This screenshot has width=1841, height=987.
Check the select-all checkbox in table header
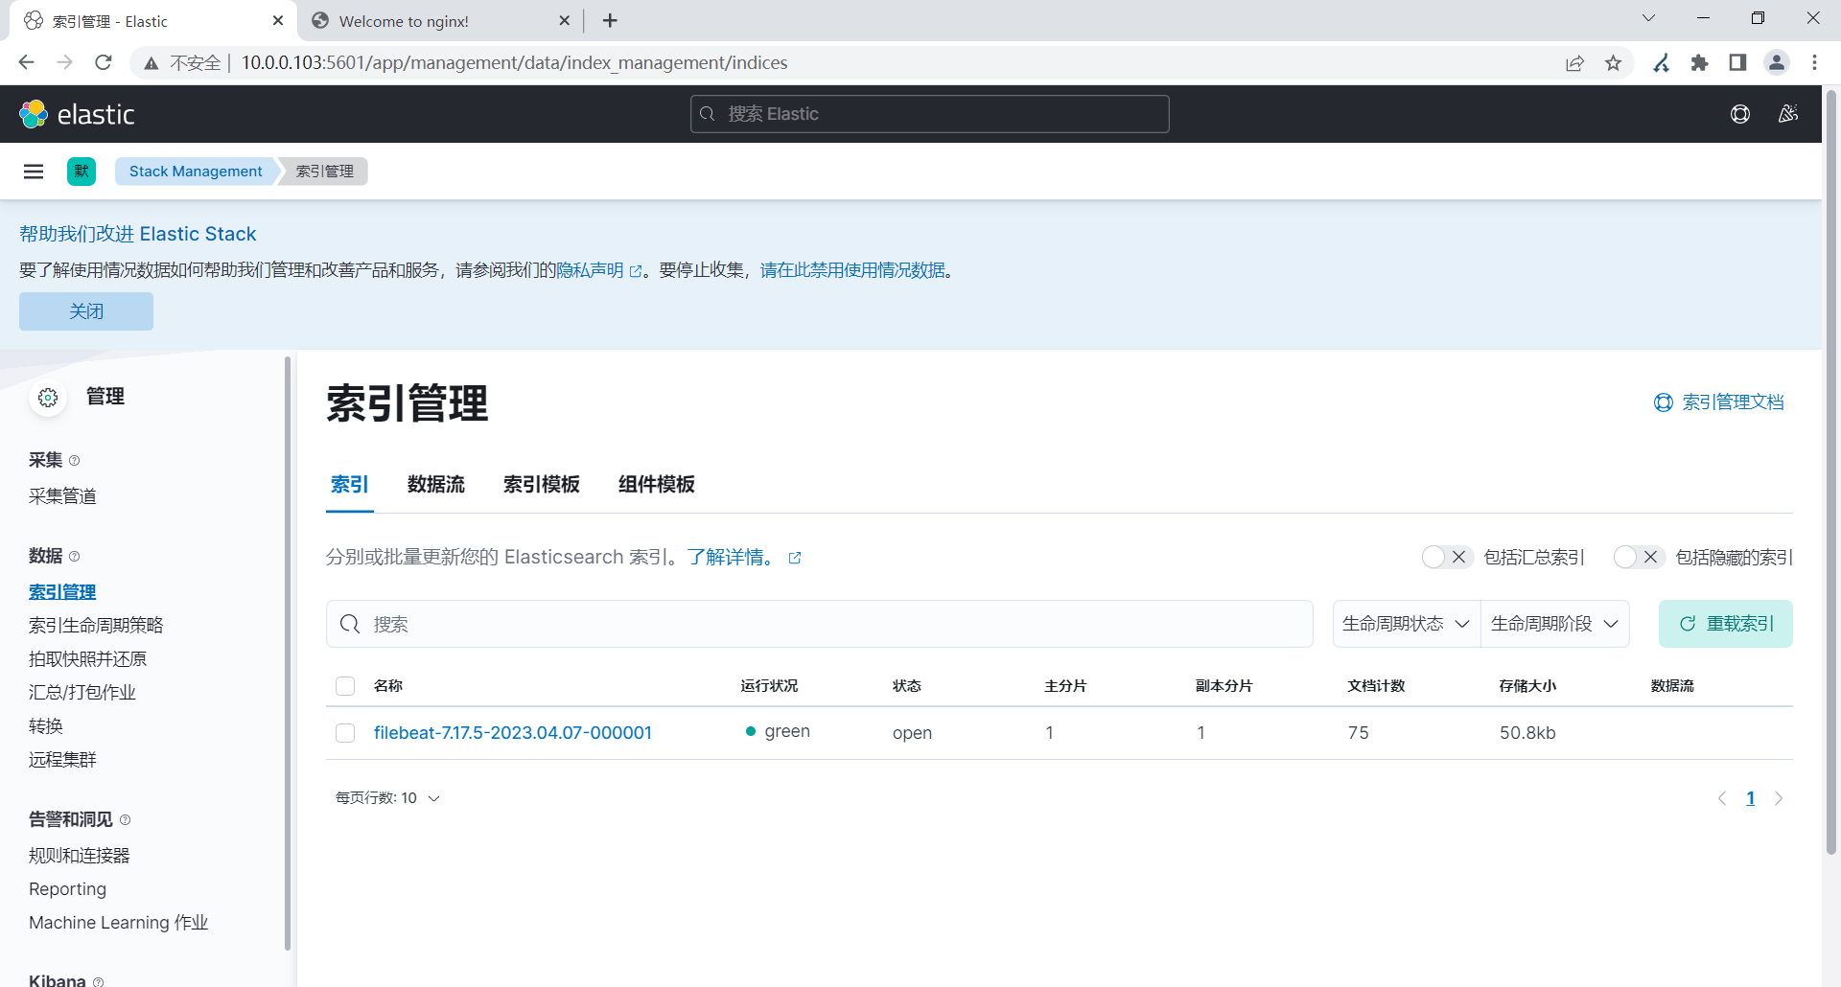[345, 686]
